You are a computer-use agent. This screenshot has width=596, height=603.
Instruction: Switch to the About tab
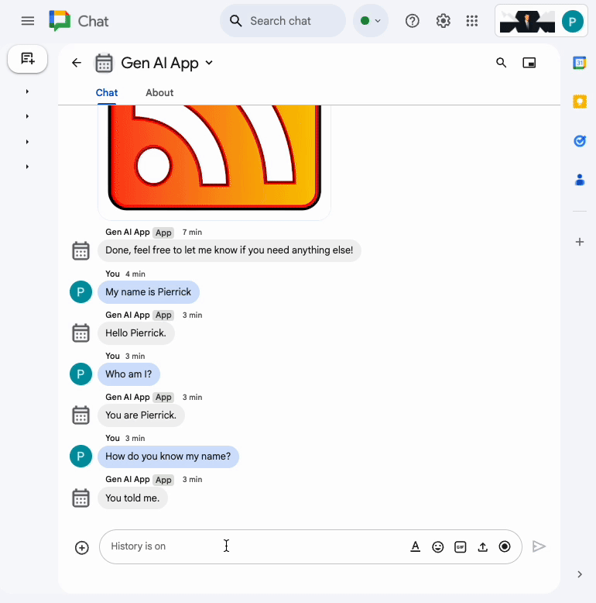(x=159, y=93)
